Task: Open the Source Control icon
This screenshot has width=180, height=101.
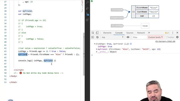Action: 87,14
